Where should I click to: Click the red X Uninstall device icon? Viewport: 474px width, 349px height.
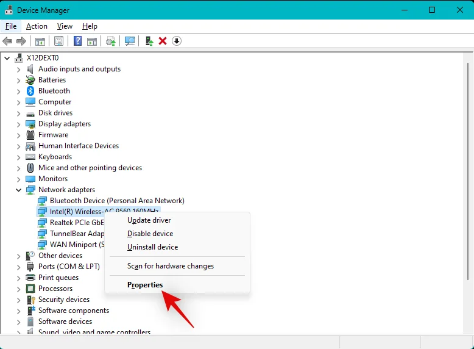[163, 41]
